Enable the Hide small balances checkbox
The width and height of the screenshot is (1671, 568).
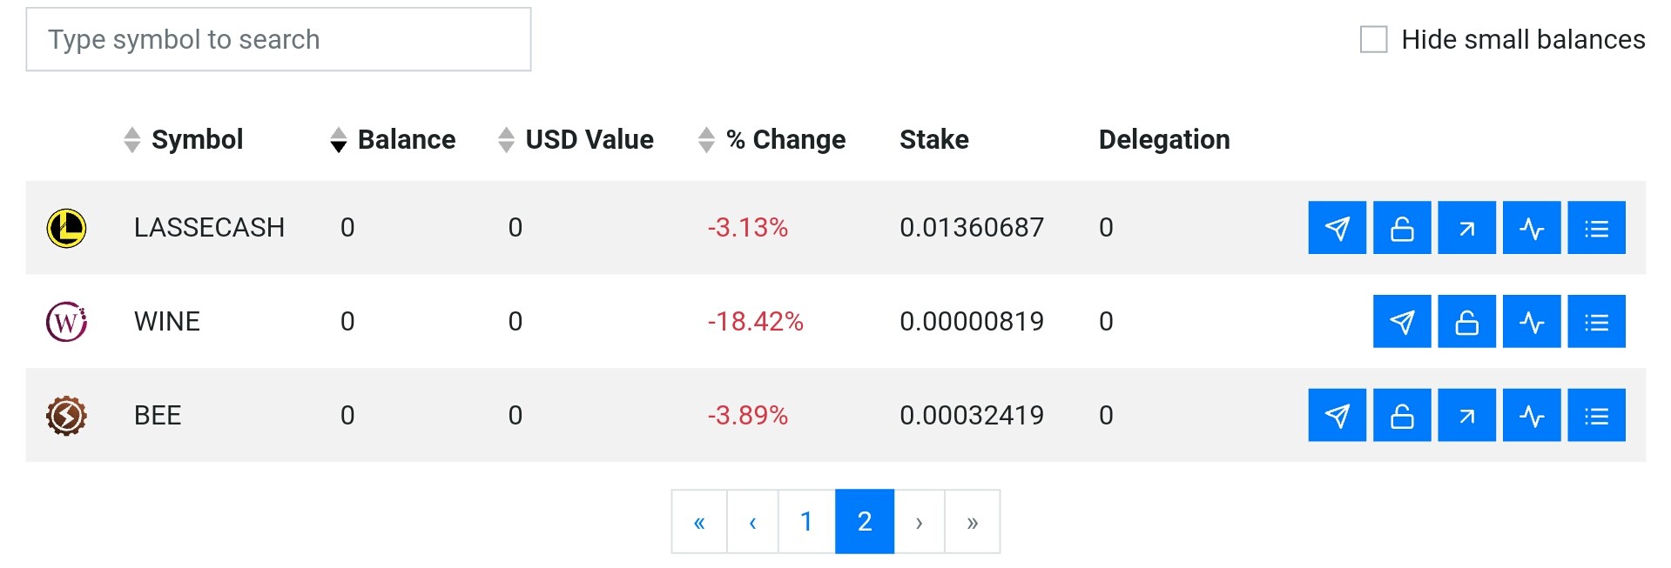[1373, 39]
